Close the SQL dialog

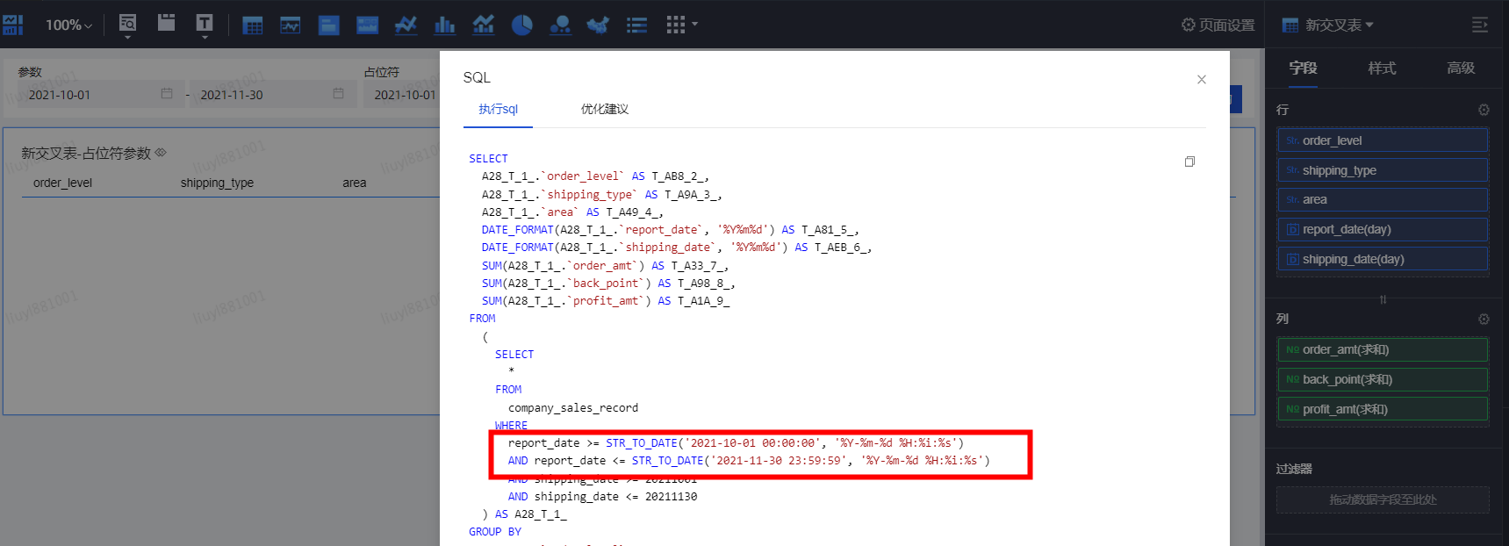[x=1201, y=79]
